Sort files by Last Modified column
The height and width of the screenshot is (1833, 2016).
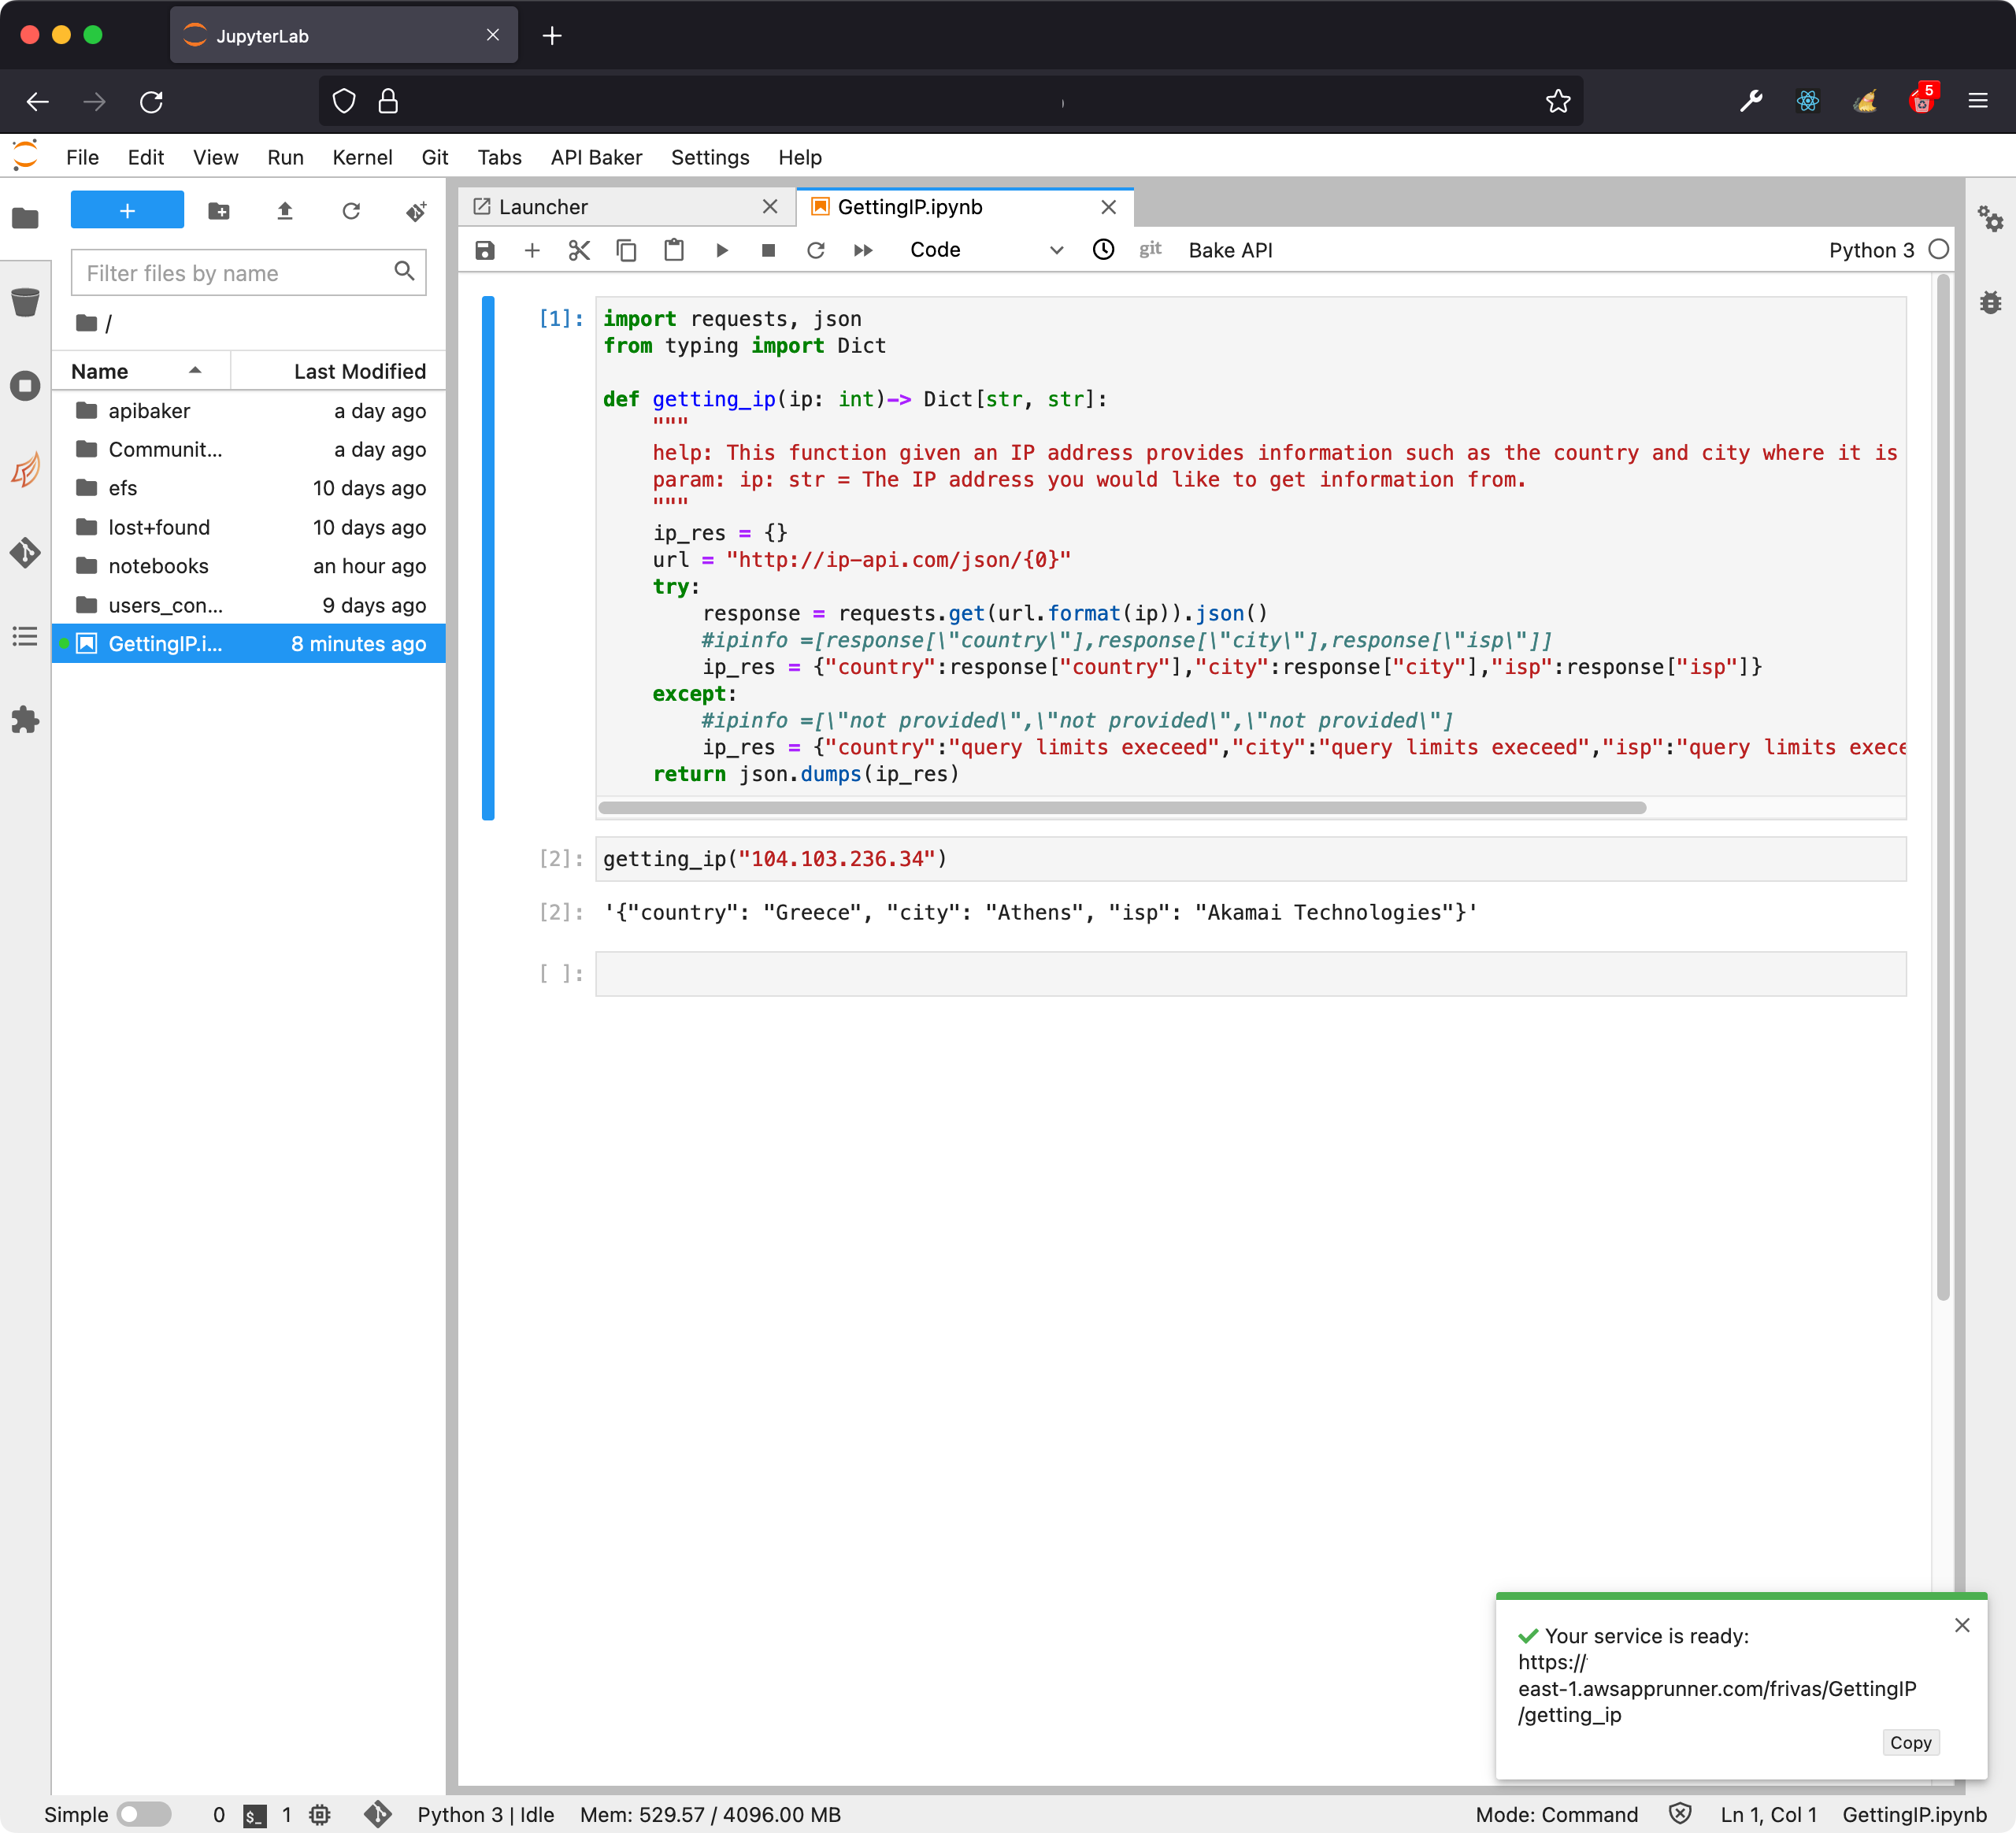coord(359,371)
